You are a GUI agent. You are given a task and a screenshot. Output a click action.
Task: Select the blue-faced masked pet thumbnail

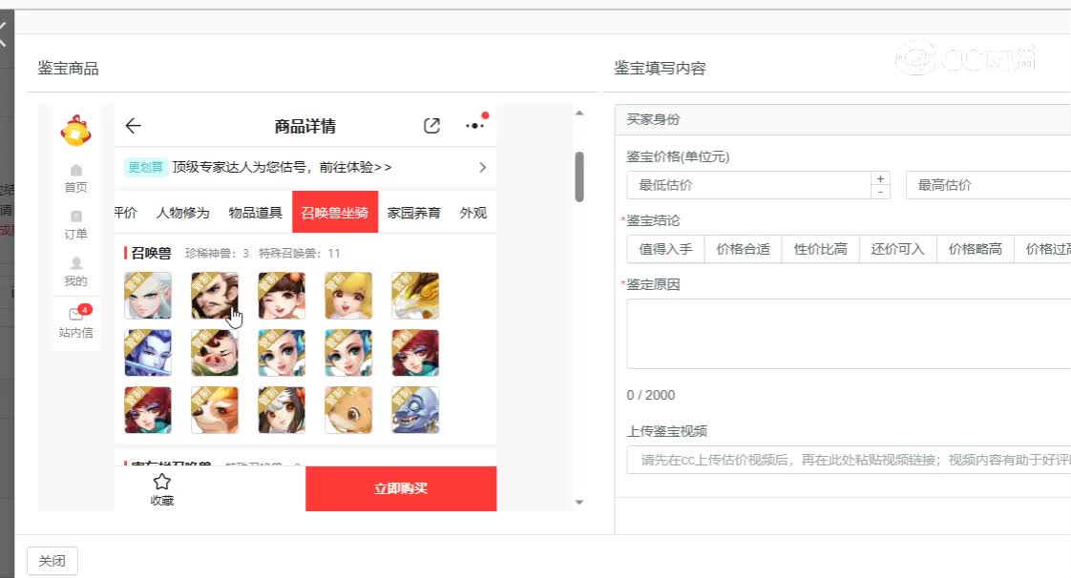(148, 353)
